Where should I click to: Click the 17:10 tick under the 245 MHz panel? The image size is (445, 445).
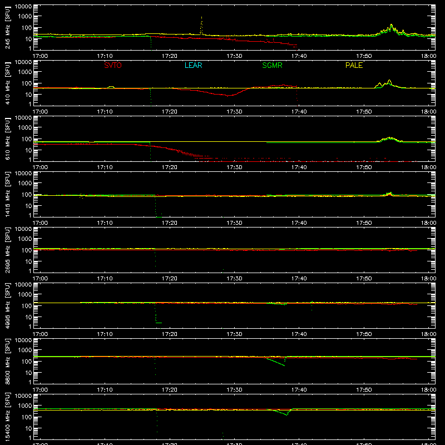pyautogui.click(x=105, y=56)
